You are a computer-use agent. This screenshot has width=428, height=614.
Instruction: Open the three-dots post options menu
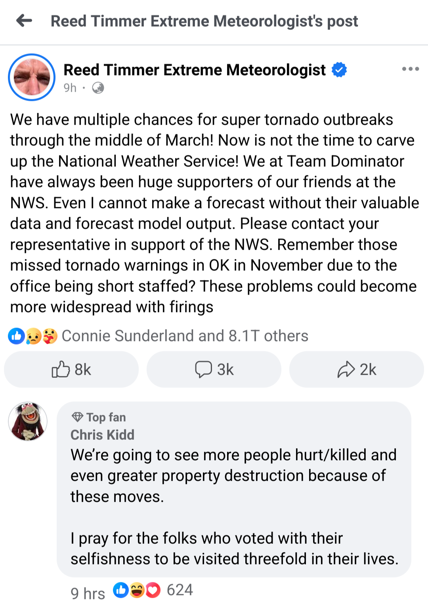[x=410, y=69]
